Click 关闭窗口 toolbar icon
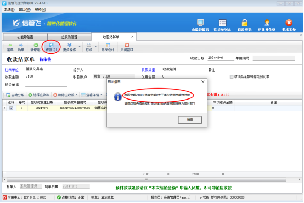 [127, 45]
